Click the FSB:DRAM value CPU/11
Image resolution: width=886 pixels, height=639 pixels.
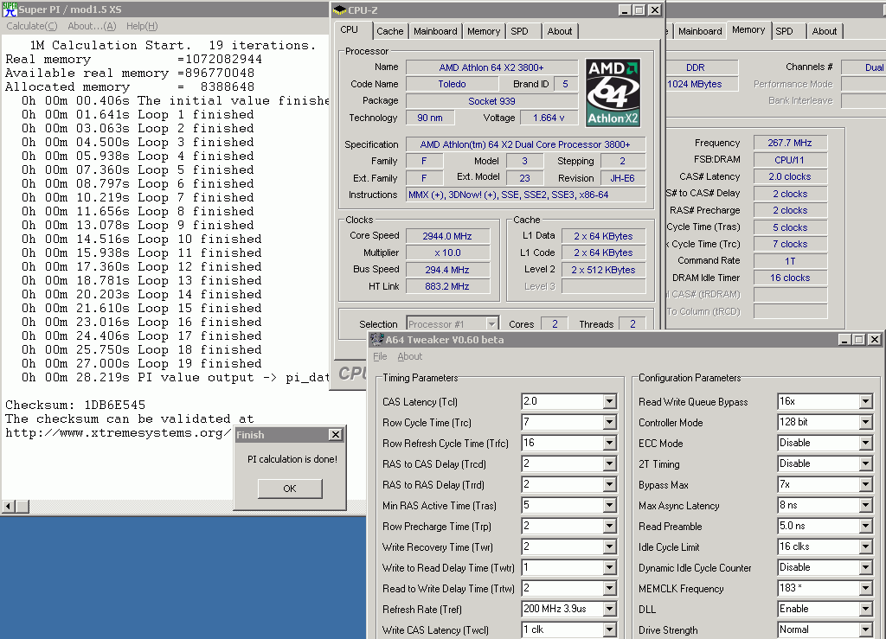[790, 160]
